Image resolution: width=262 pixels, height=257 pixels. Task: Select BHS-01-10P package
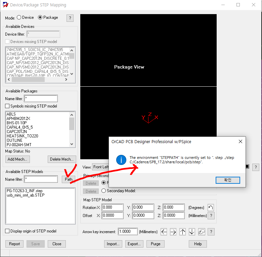point(17,123)
